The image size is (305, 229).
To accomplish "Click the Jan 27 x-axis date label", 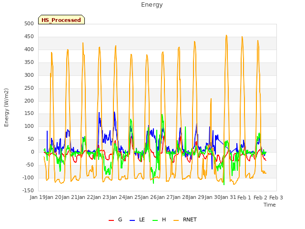I will (165, 197).
